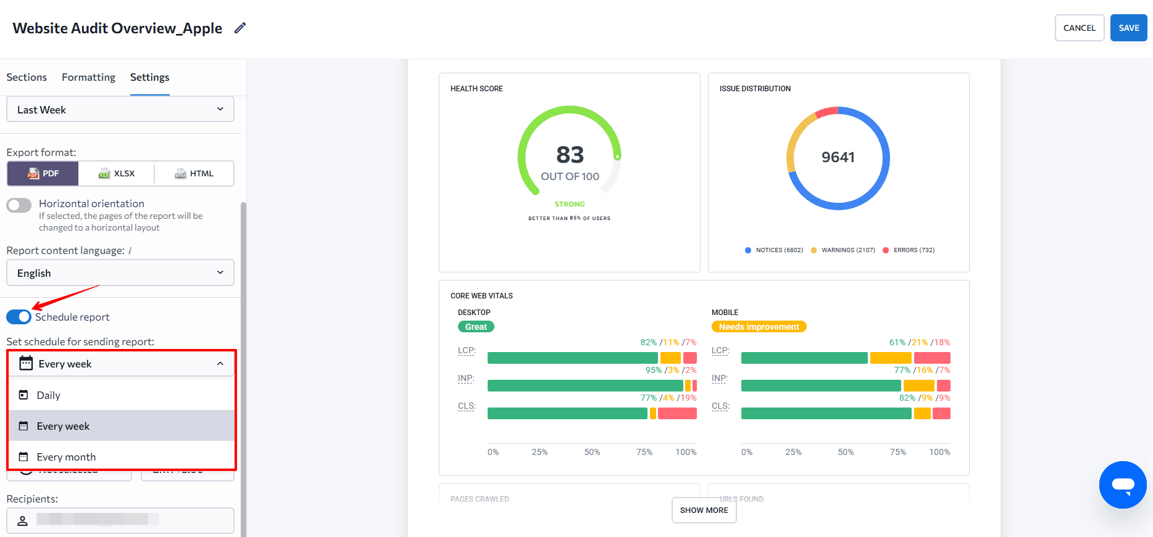
Task: Click the STRONG health rating text
Action: tap(570, 204)
